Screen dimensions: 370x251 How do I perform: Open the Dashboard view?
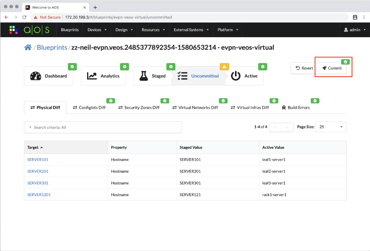pyautogui.click(x=49, y=76)
